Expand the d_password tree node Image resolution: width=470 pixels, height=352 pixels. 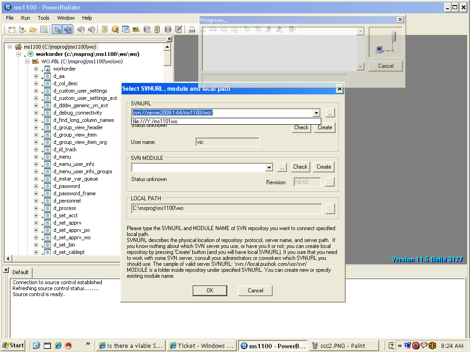36,186
